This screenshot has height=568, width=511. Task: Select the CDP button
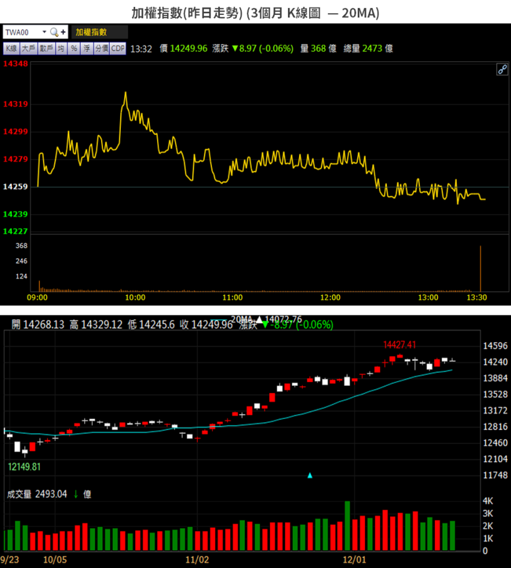point(118,49)
